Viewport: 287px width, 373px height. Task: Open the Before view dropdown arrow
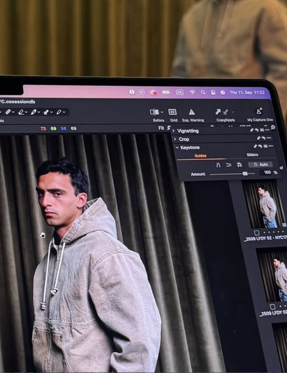[162, 112]
